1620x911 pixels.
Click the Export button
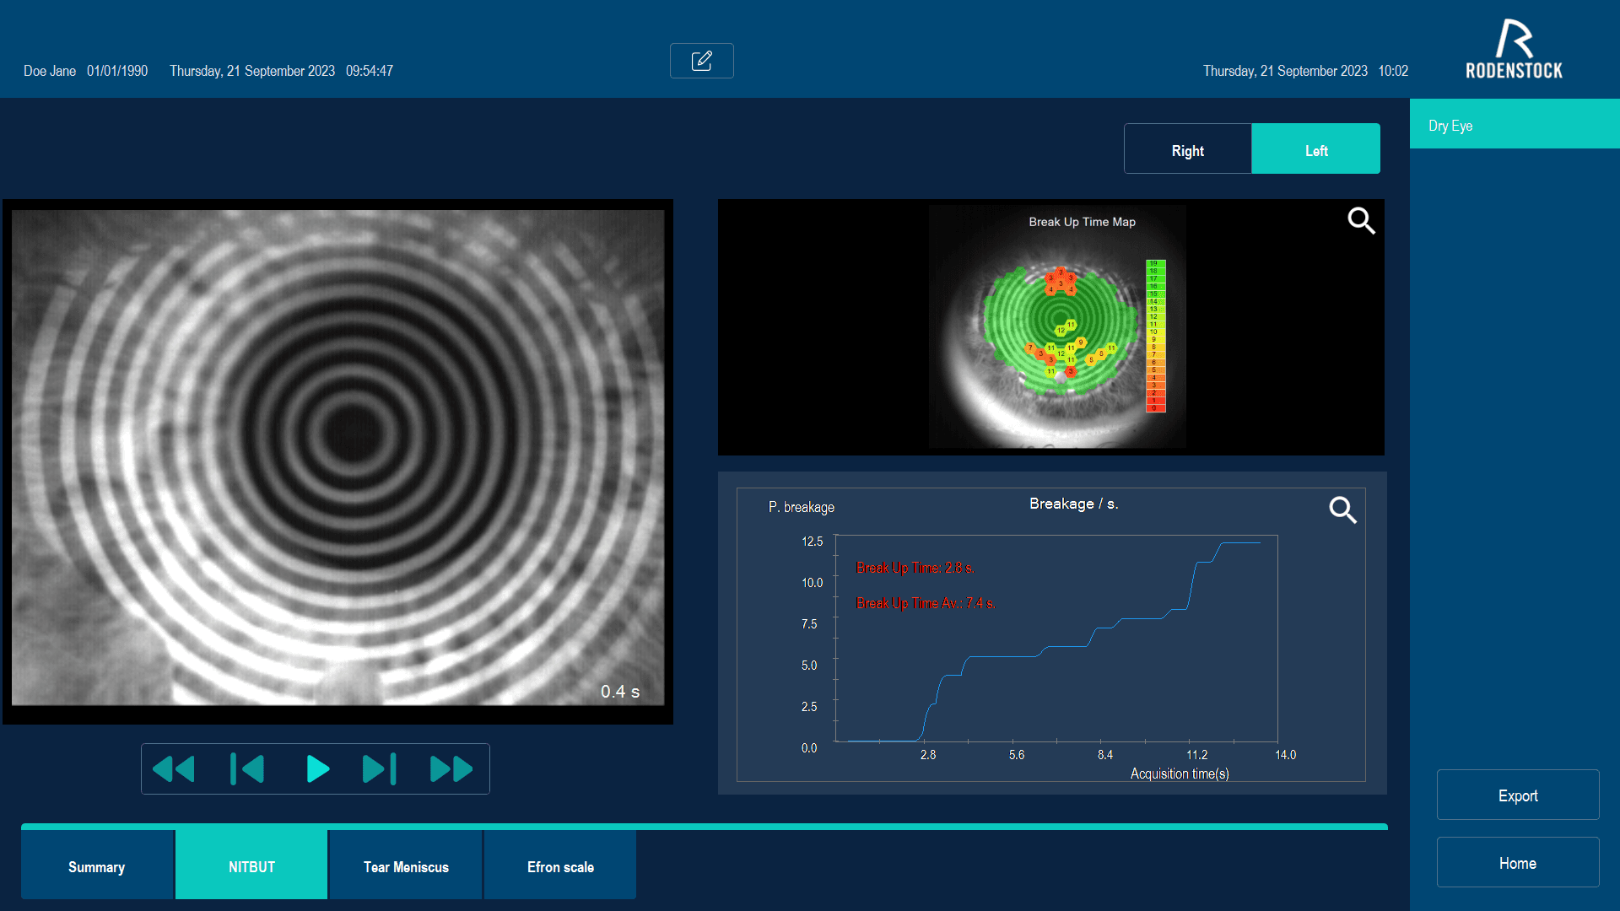click(1517, 795)
